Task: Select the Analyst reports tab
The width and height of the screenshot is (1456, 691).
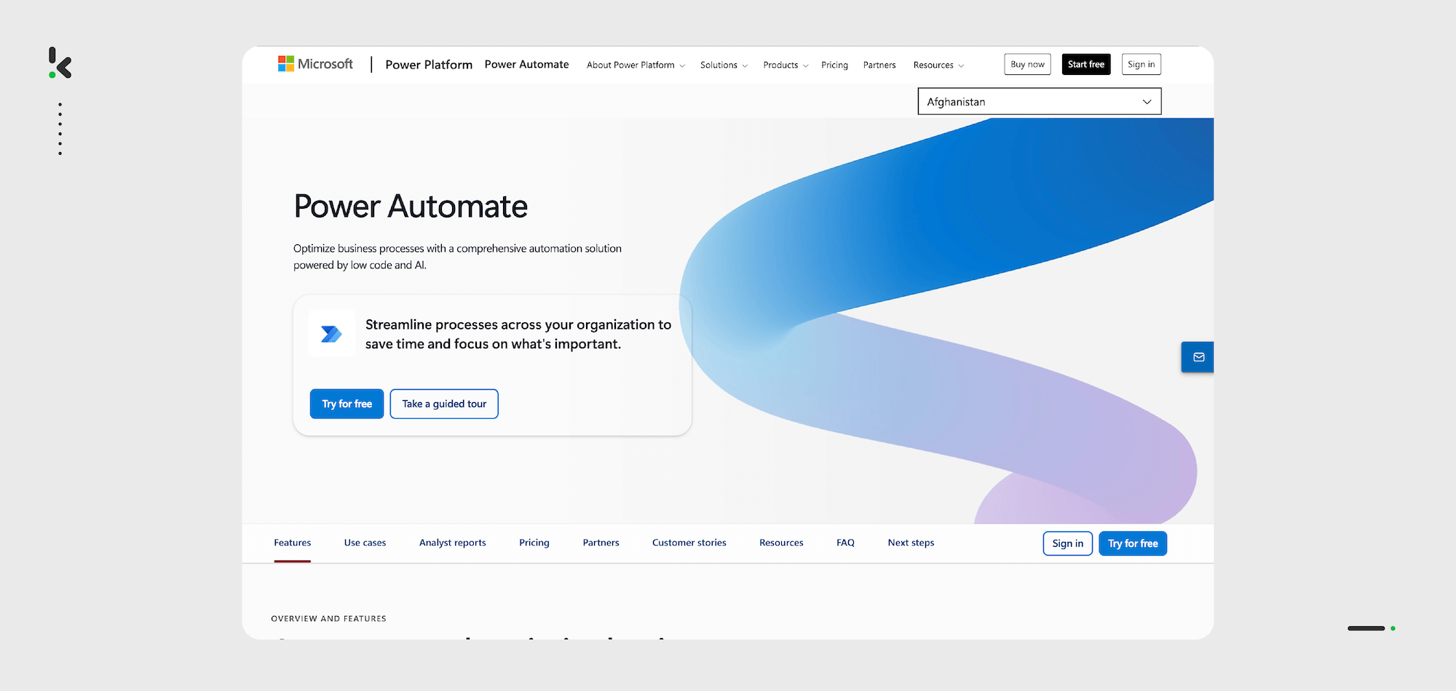Action: (452, 543)
